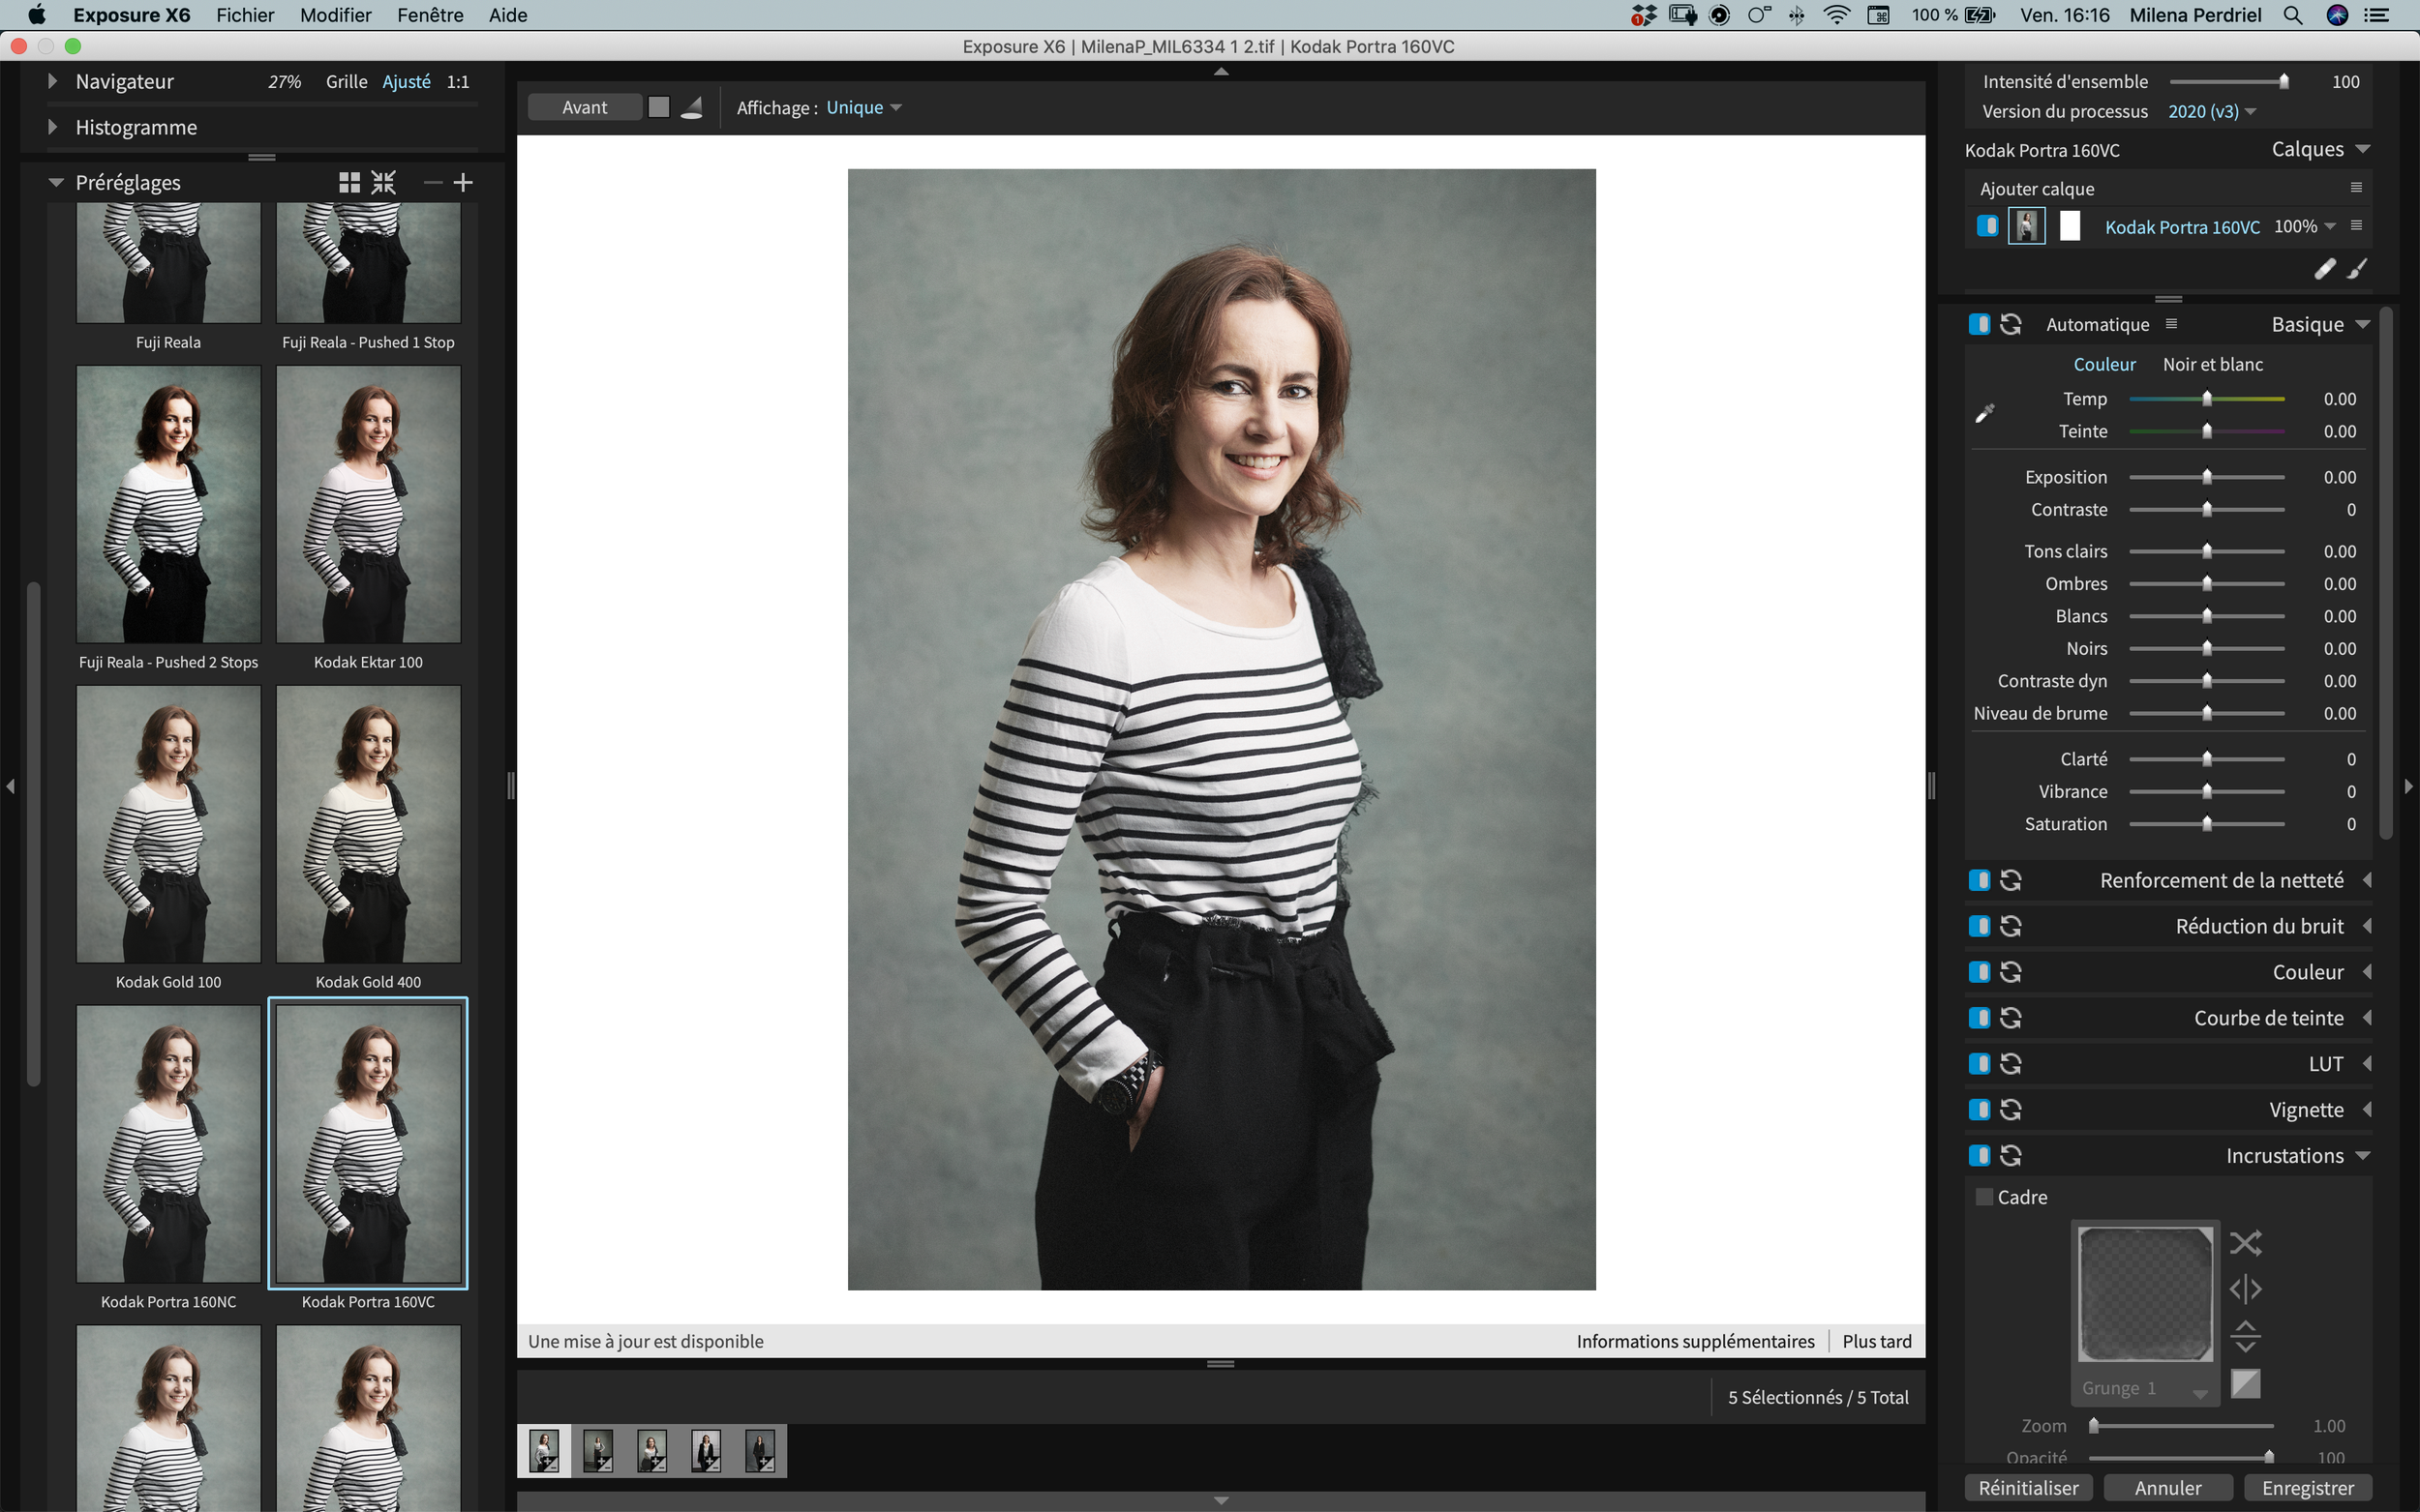The width and height of the screenshot is (2420, 1512).
Task: Collapse the Calques panel
Action: click(x=2362, y=149)
